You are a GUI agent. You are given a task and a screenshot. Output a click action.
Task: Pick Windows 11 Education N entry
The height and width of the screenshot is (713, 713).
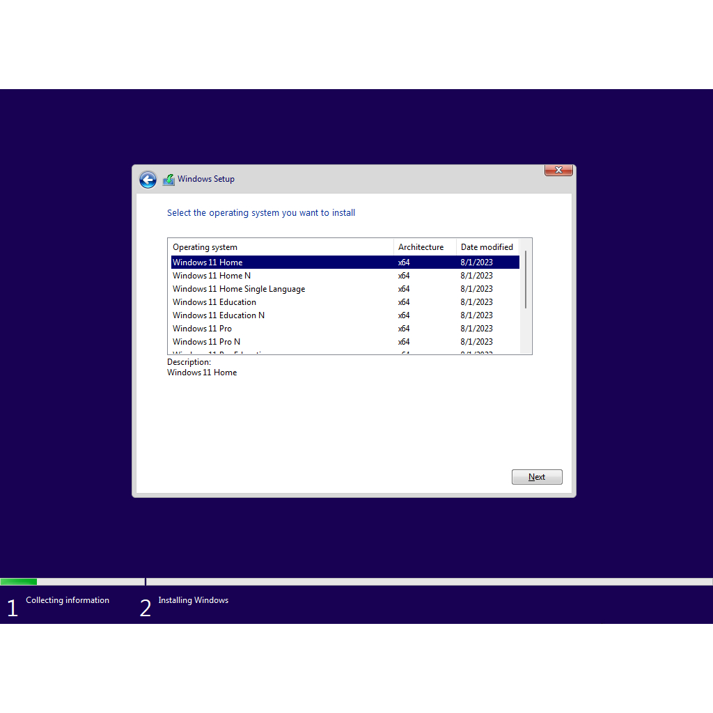tap(219, 315)
